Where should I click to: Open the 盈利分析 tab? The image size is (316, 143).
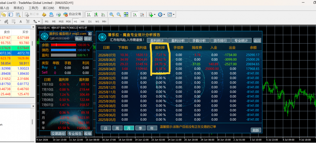click(x=178, y=41)
